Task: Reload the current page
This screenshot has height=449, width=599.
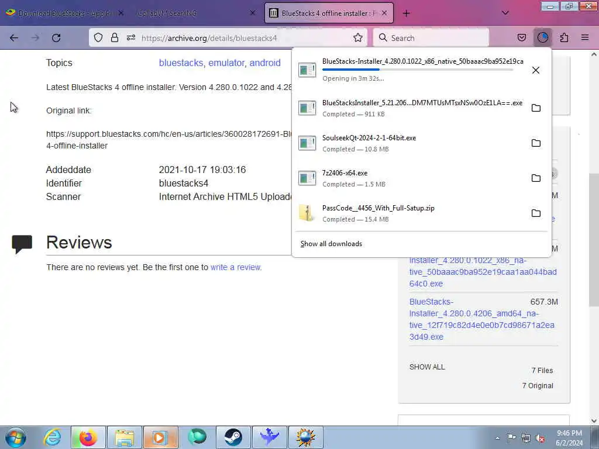Action: (x=56, y=38)
